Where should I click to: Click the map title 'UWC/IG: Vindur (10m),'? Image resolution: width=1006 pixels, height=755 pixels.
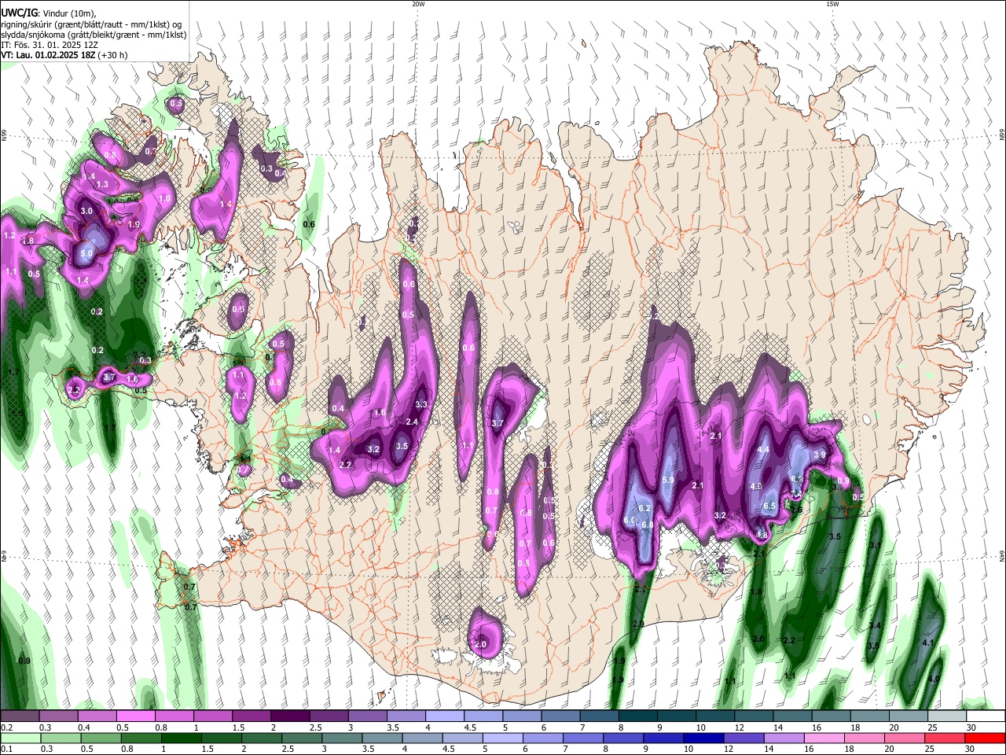tap(48, 13)
